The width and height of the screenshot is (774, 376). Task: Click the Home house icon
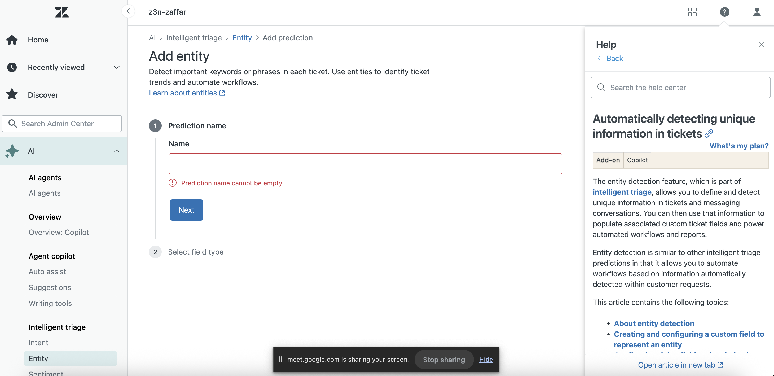(x=12, y=40)
